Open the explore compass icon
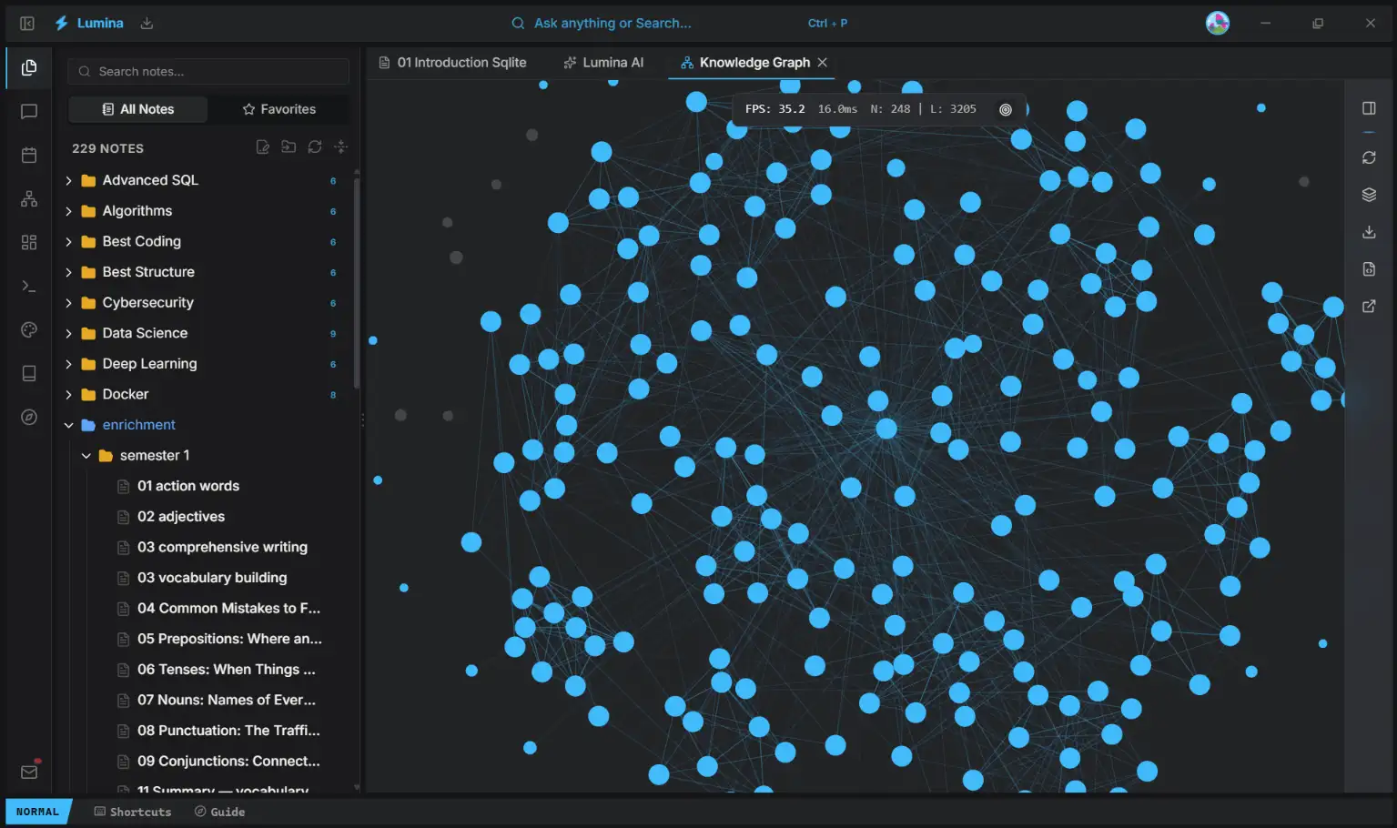The width and height of the screenshot is (1397, 828). click(x=29, y=417)
